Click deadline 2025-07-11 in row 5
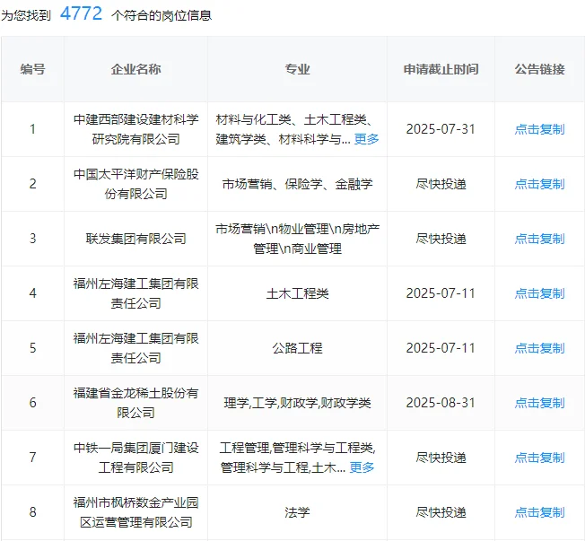 click(441, 348)
